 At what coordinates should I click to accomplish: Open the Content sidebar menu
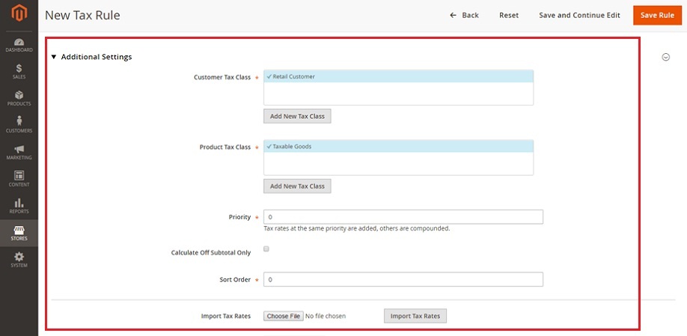pyautogui.click(x=19, y=179)
